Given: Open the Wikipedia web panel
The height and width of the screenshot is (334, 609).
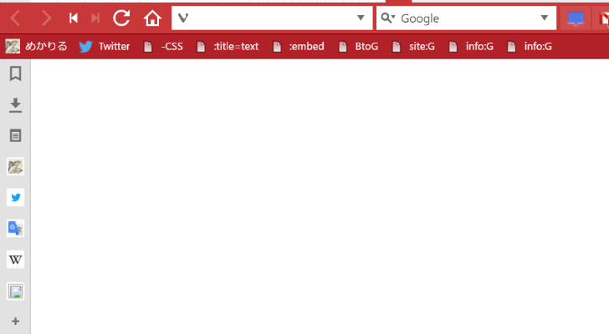Looking at the screenshot, I should pyautogui.click(x=16, y=260).
